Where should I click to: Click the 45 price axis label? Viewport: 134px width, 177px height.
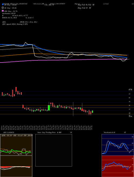click(129, 94)
